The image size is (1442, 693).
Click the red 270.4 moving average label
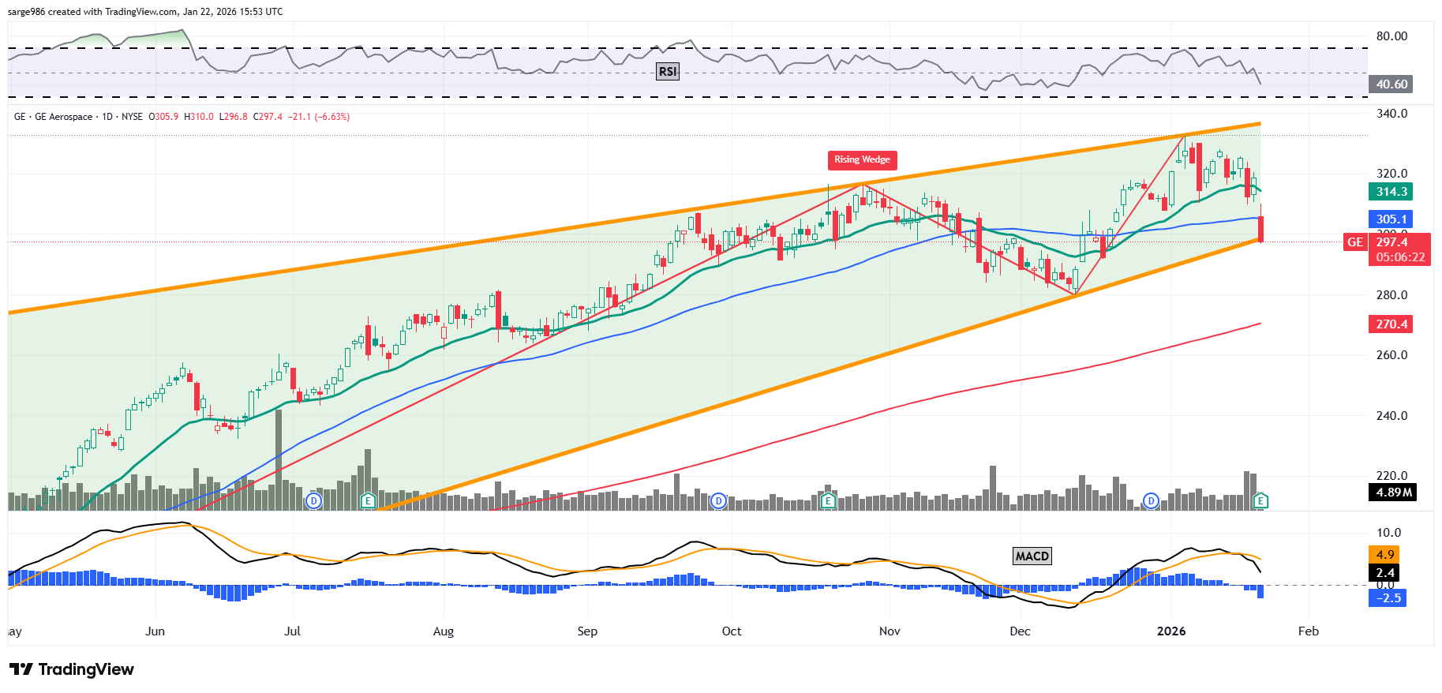1391,324
